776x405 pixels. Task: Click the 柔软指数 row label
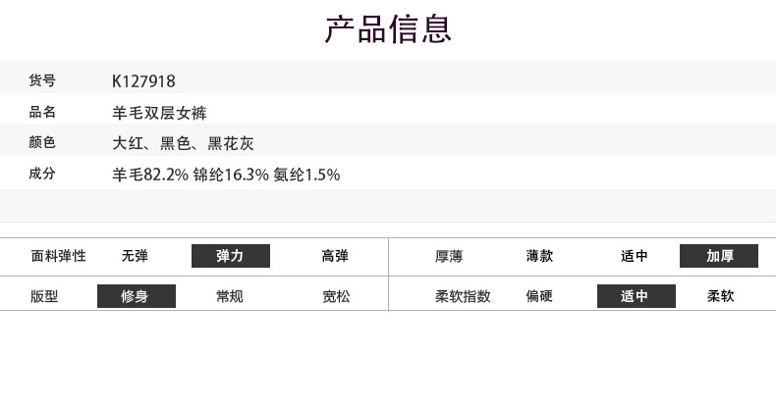tap(463, 296)
